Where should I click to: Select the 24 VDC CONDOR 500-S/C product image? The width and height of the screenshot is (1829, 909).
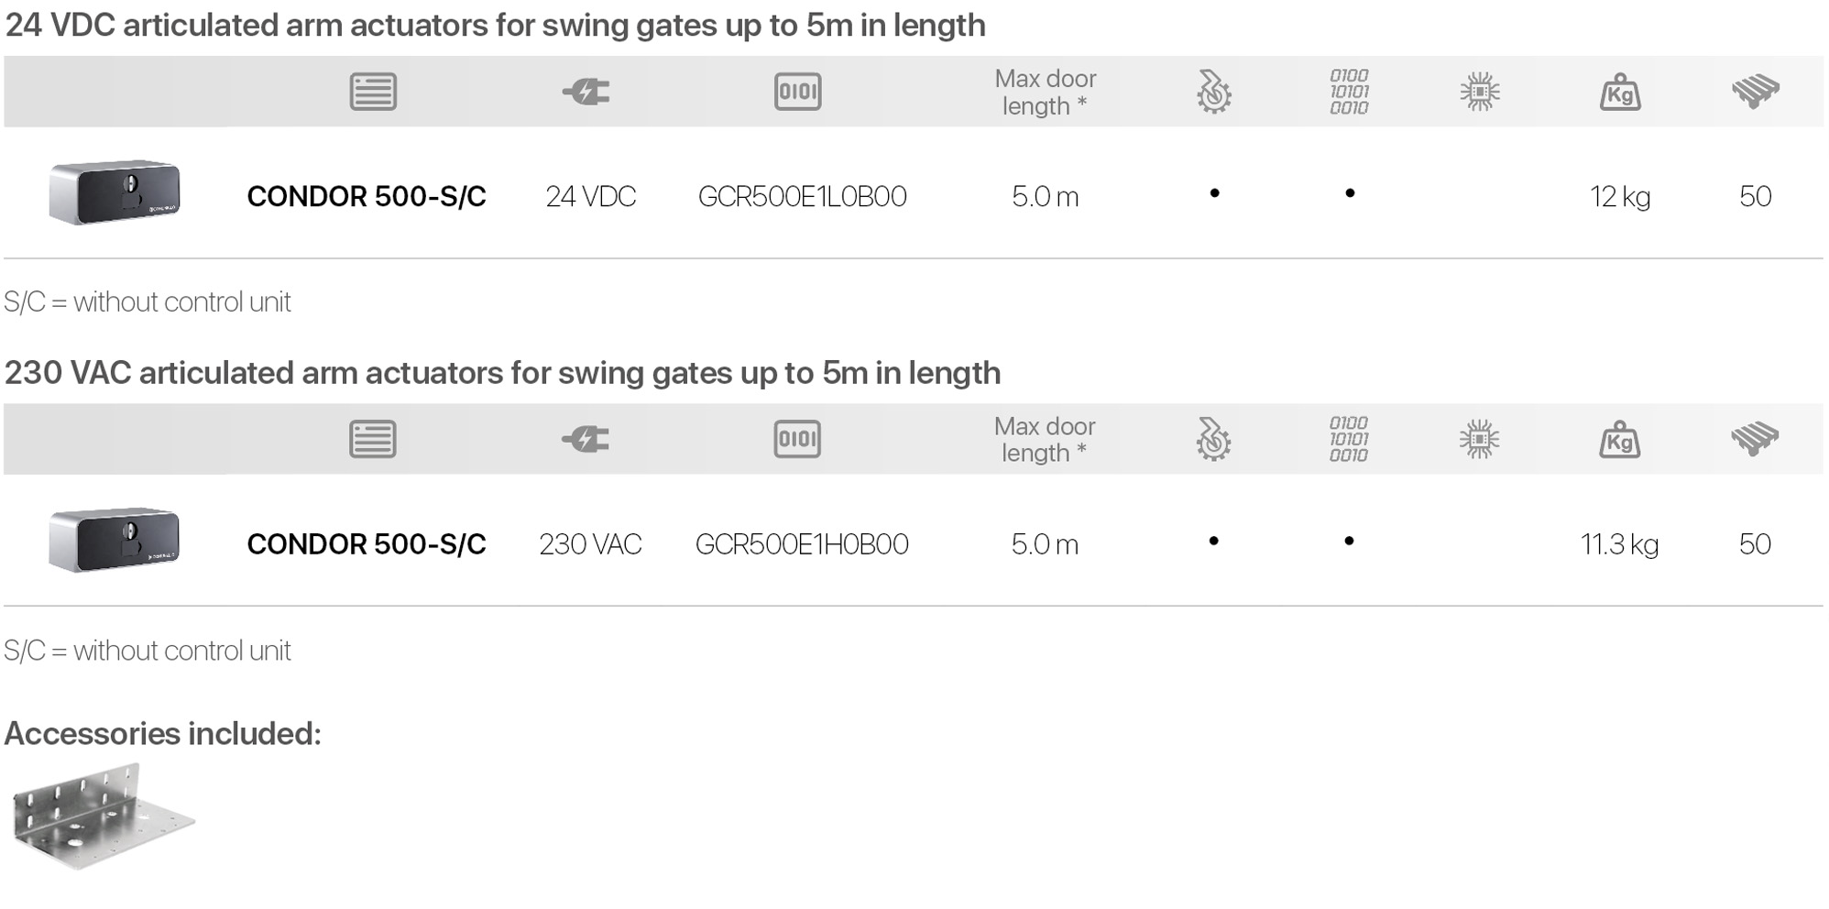click(x=115, y=192)
